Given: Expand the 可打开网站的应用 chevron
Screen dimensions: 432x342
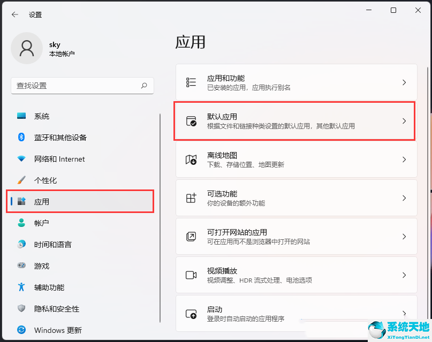Looking at the screenshot, I should pos(404,236).
